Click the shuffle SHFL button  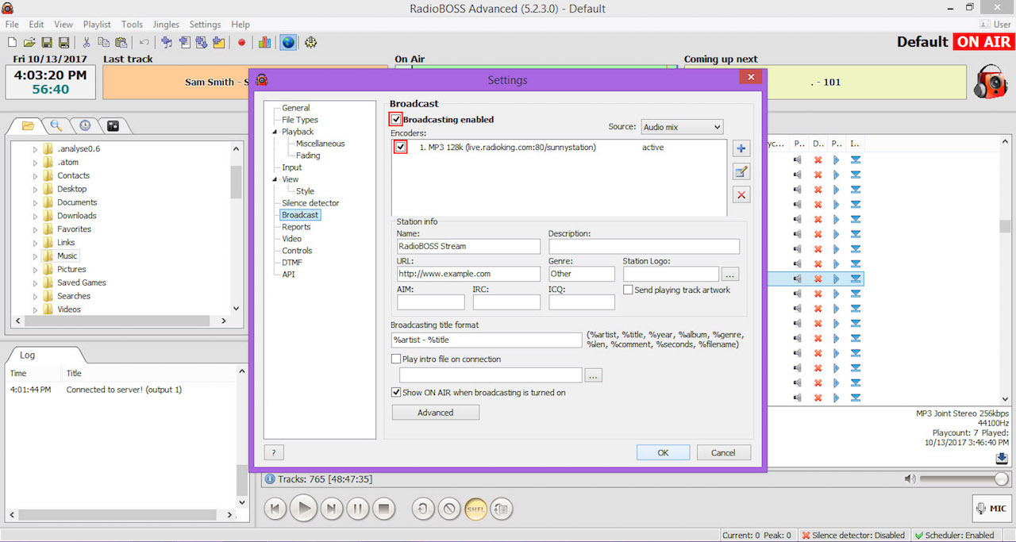coord(475,509)
